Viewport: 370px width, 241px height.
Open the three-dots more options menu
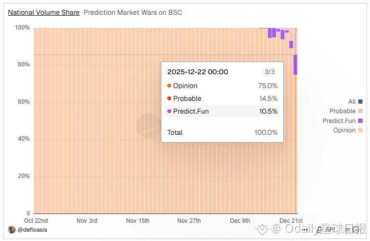pyautogui.click(x=306, y=230)
